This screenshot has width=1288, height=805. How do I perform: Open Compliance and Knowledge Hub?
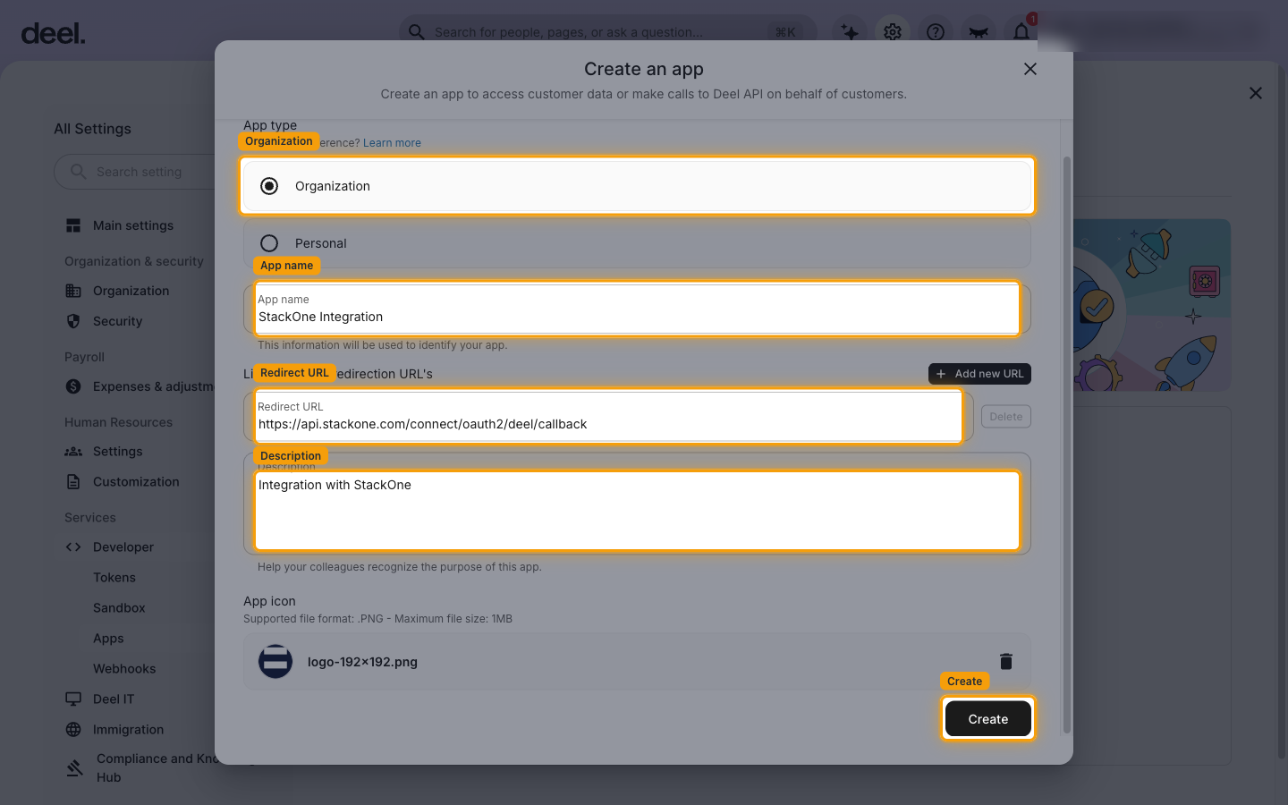click(157, 767)
